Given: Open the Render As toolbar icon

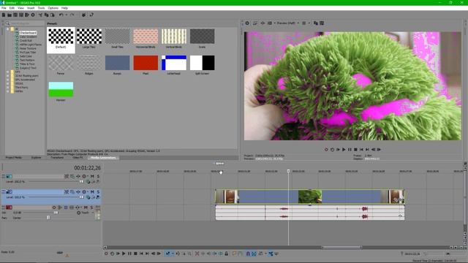Looking at the screenshot, I should (x=27, y=15).
